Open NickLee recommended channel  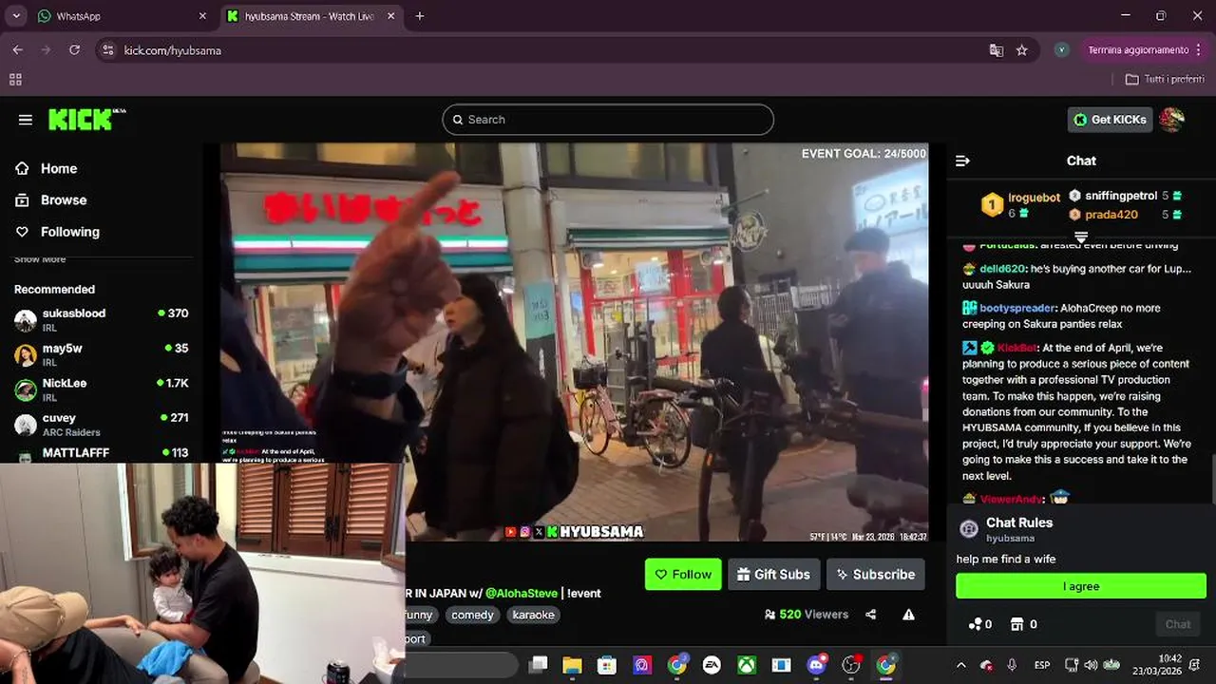(102, 390)
